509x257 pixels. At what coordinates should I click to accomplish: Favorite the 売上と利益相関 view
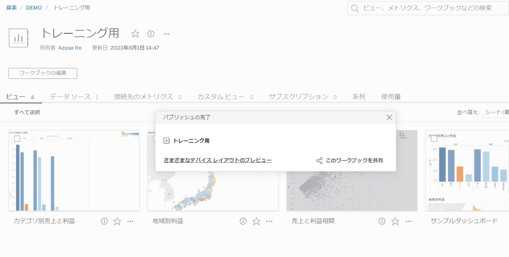click(x=395, y=221)
